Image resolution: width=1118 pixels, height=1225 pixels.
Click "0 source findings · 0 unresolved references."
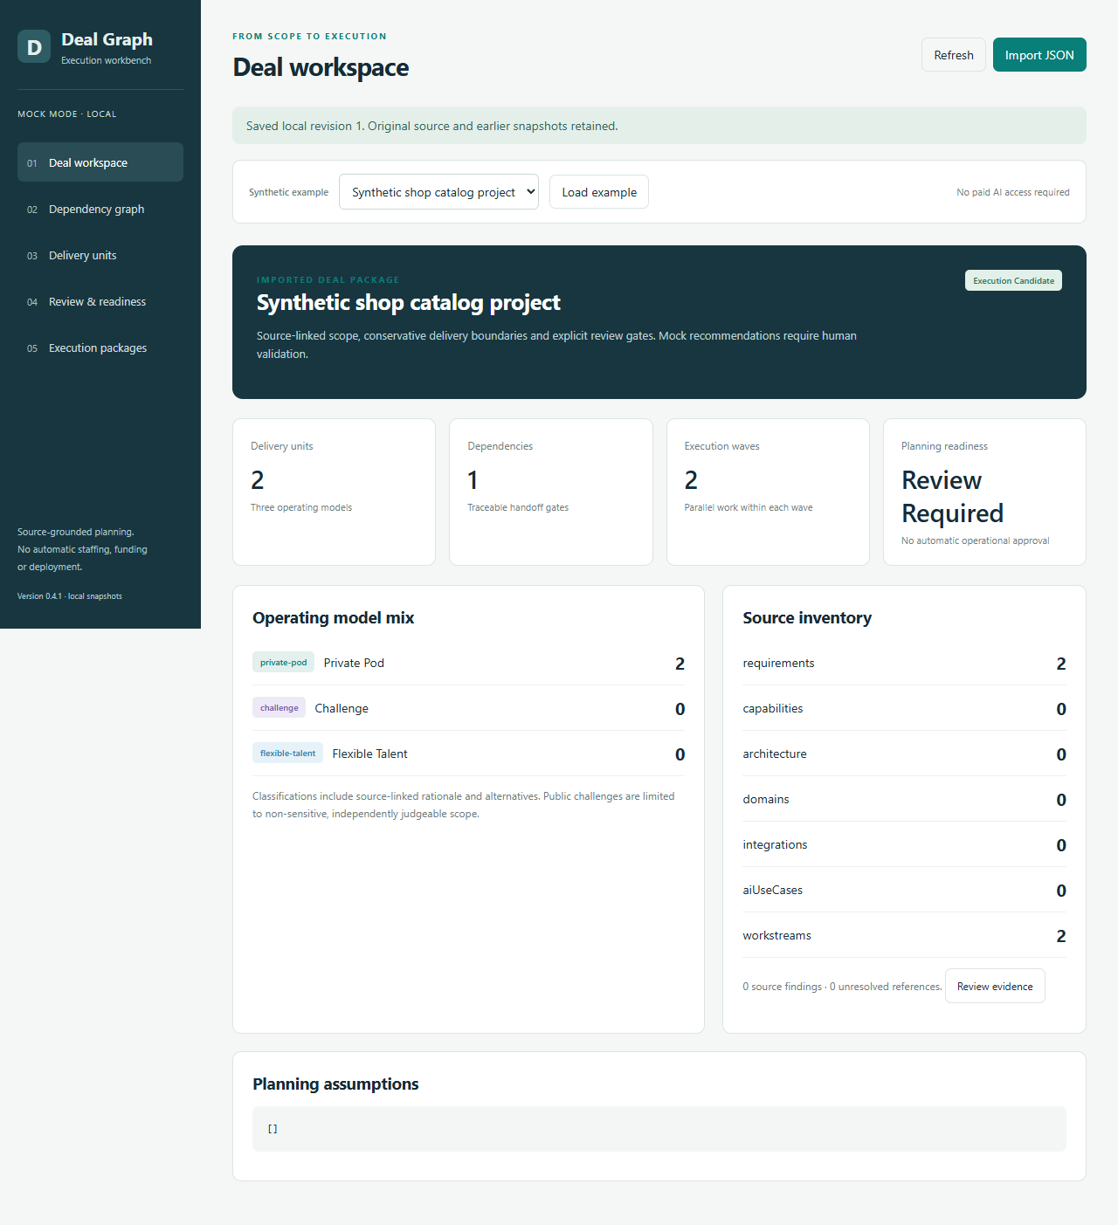(842, 987)
